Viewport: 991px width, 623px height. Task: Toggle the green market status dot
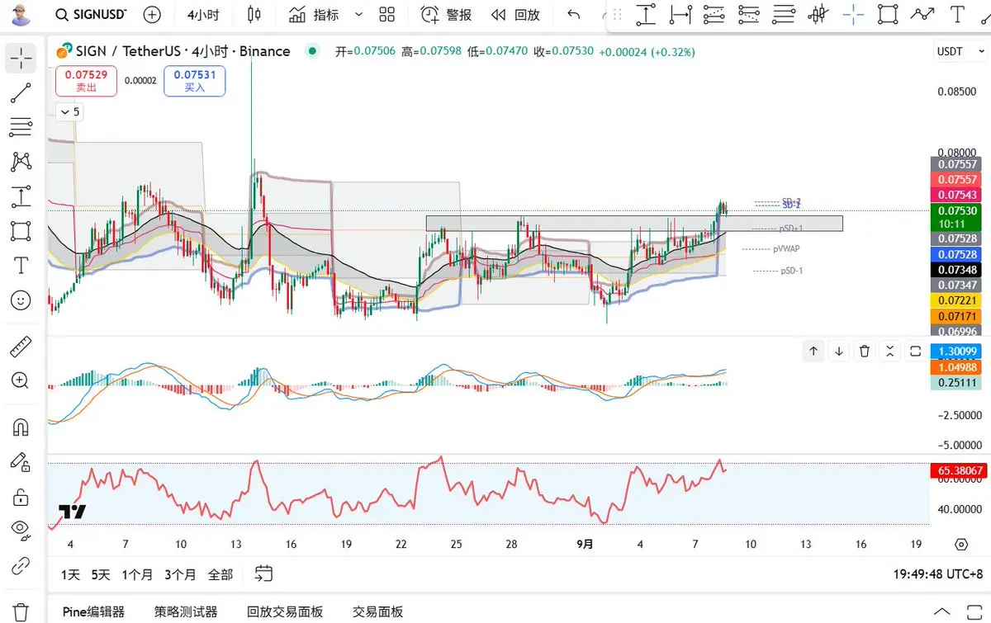click(x=311, y=51)
